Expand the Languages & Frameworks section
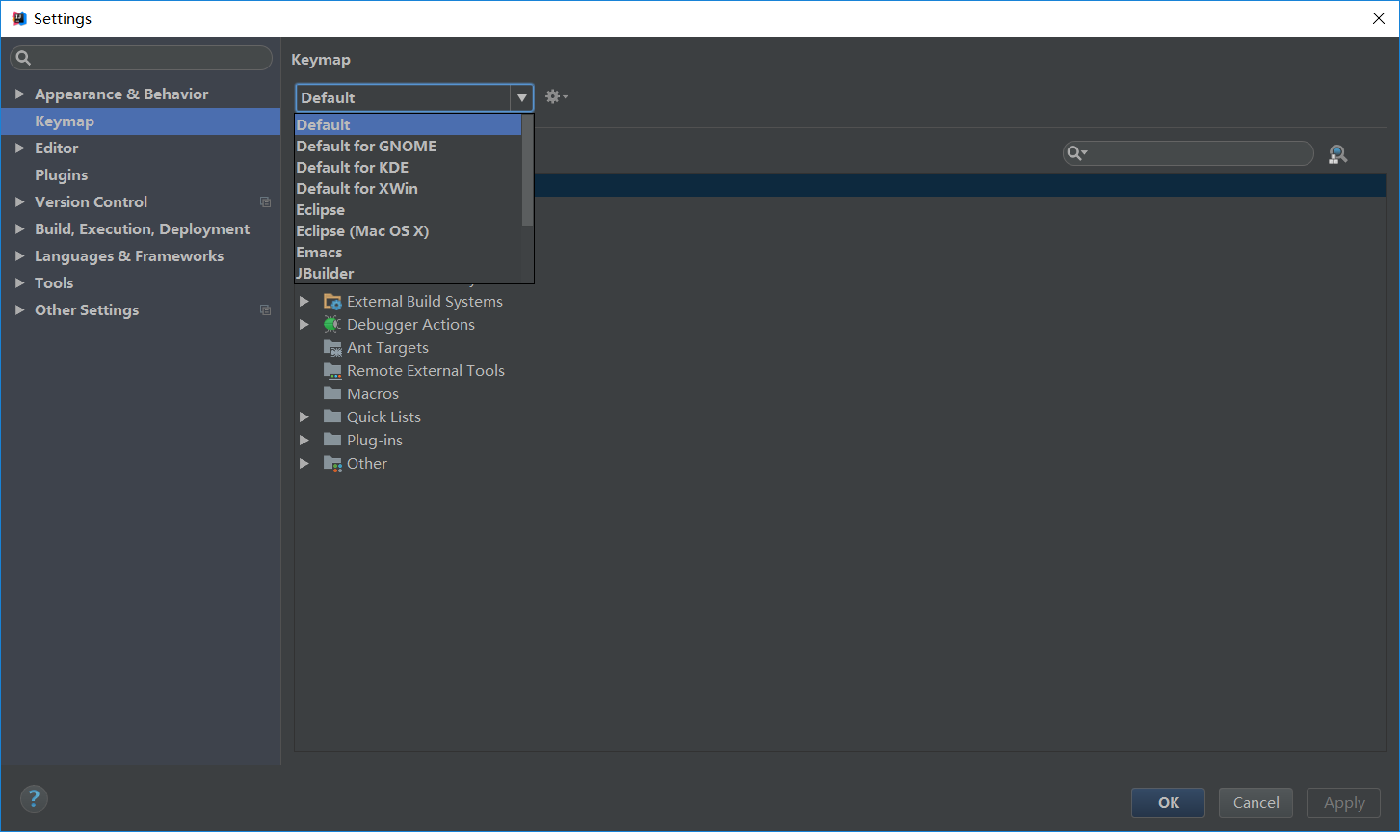Screen dimensions: 1400x832 click(x=19, y=256)
